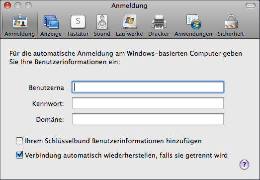Click into the Kennwort password field

(148, 103)
